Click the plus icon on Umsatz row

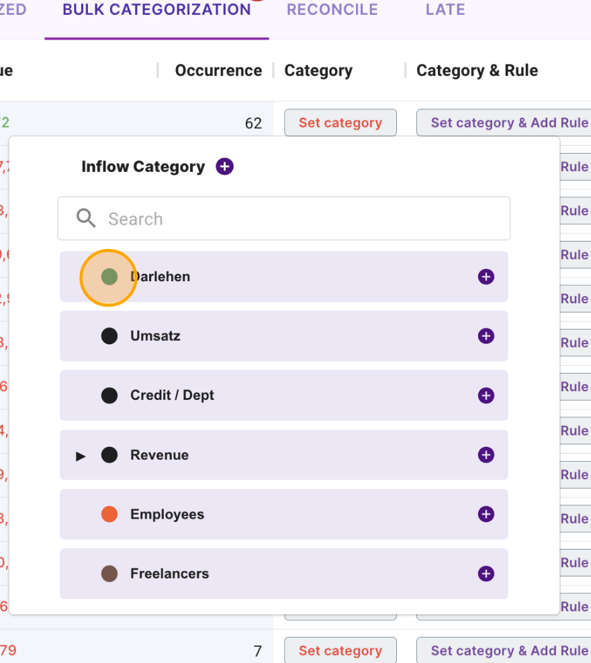pos(486,336)
